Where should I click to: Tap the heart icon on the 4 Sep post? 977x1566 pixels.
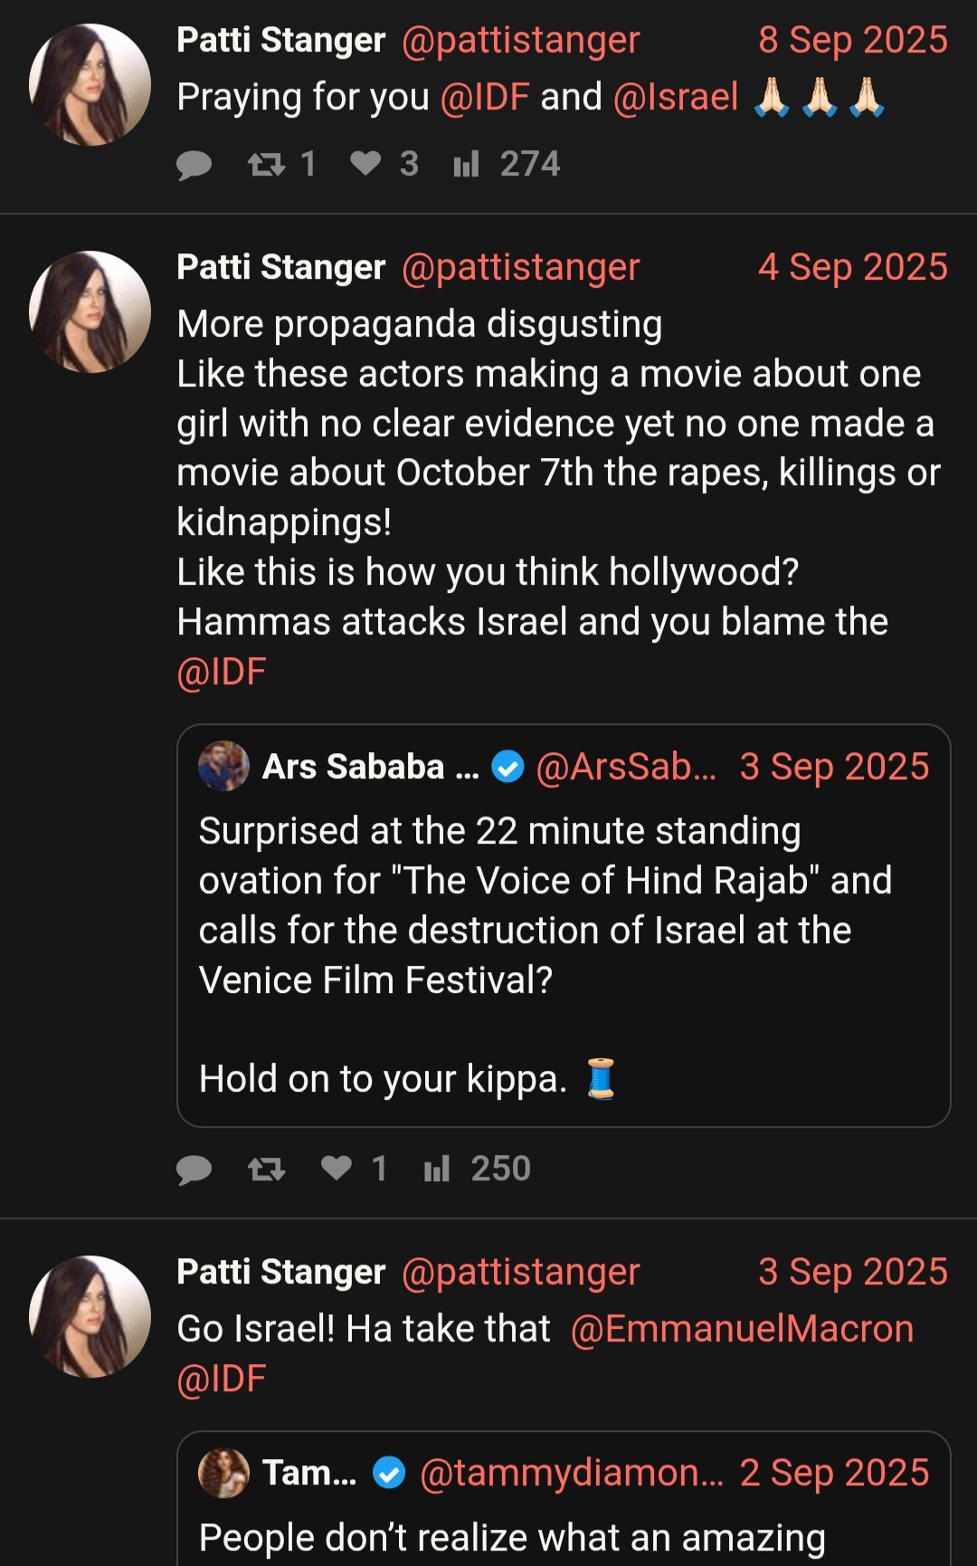(x=337, y=1168)
